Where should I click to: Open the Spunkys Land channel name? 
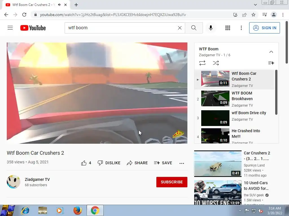(254, 165)
